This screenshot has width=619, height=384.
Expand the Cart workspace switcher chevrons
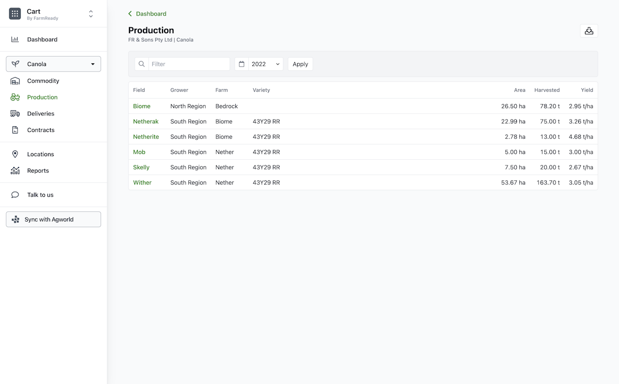(91, 14)
